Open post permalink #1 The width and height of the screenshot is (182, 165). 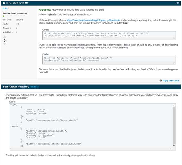(x=178, y=3)
